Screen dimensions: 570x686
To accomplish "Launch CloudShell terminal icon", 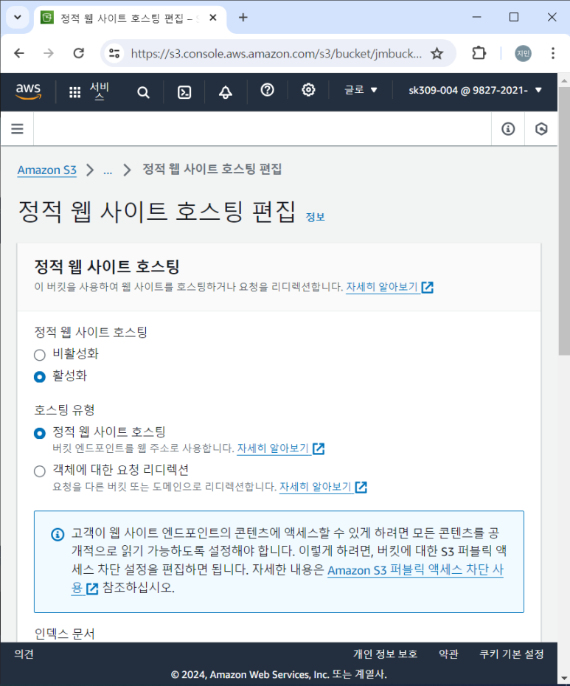I will pyautogui.click(x=184, y=92).
